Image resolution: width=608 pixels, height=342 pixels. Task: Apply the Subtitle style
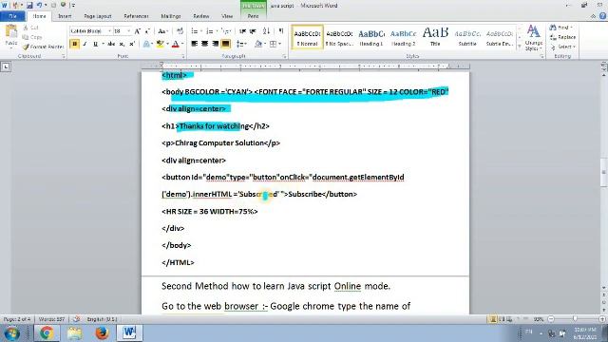pos(467,38)
